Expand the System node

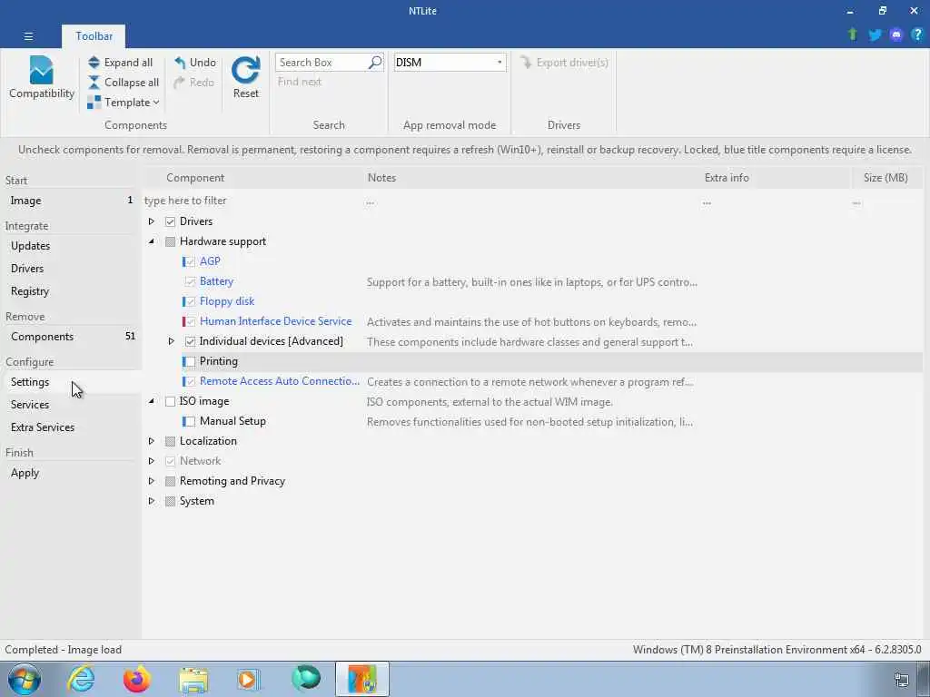point(152,501)
